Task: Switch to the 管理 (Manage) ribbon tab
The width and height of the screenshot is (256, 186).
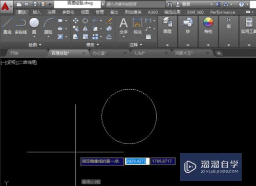Action: 100,12
